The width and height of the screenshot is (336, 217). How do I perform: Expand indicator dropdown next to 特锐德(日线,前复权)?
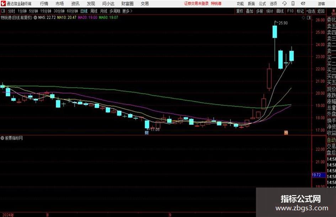pos(35,17)
